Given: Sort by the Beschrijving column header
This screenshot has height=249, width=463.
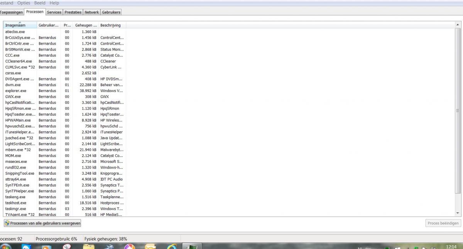Looking at the screenshot, I should point(112,25).
